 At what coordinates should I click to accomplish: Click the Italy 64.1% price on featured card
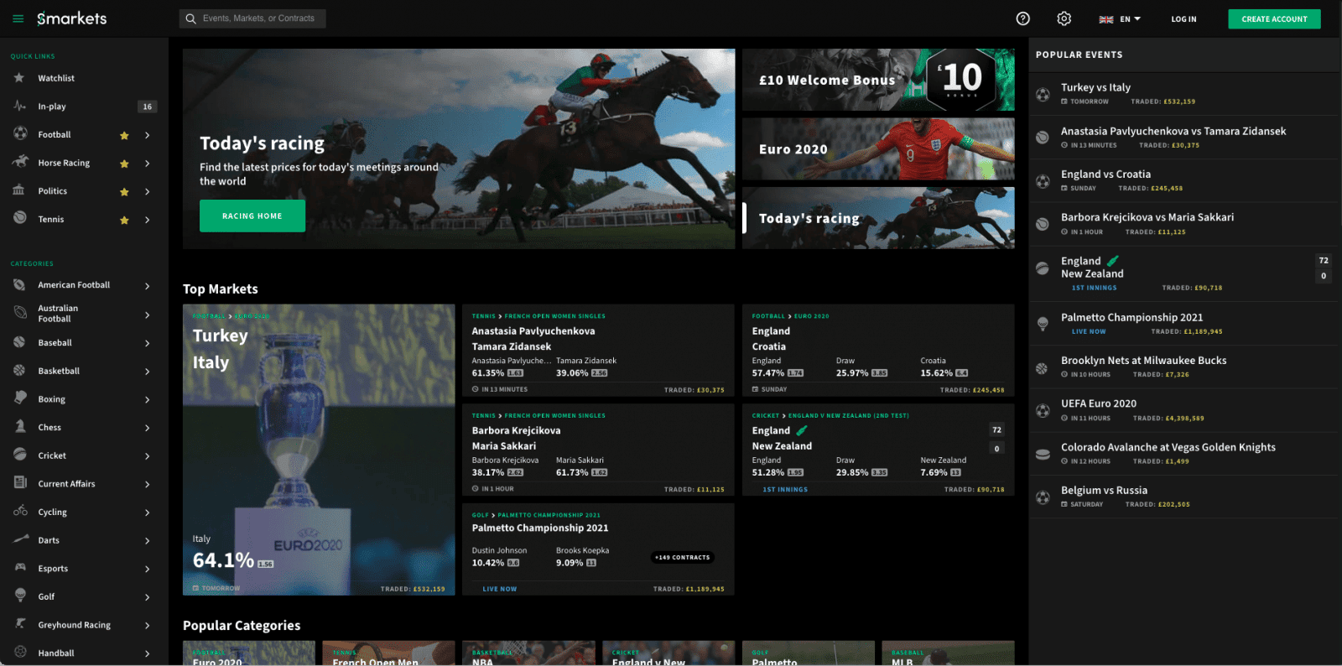click(x=233, y=560)
